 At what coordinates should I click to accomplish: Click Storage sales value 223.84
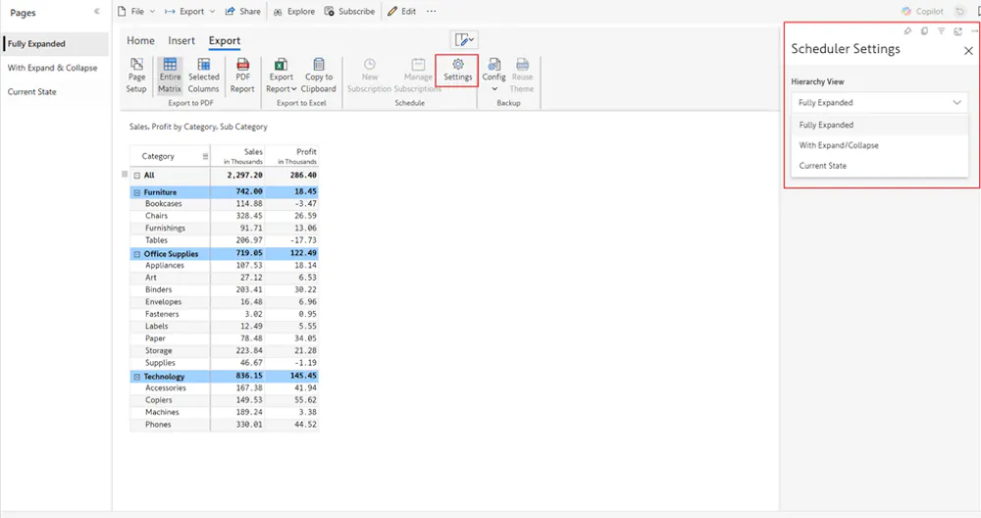coord(249,351)
